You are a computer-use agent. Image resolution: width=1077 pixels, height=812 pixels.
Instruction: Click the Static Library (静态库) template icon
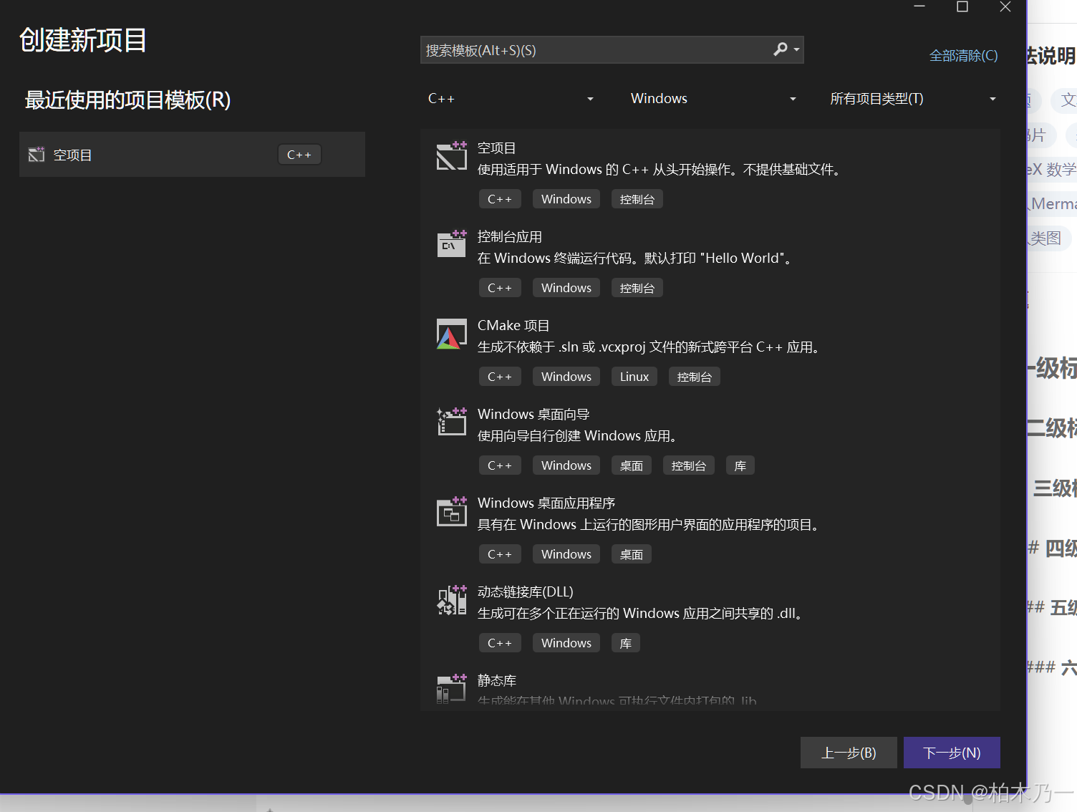[452, 689]
